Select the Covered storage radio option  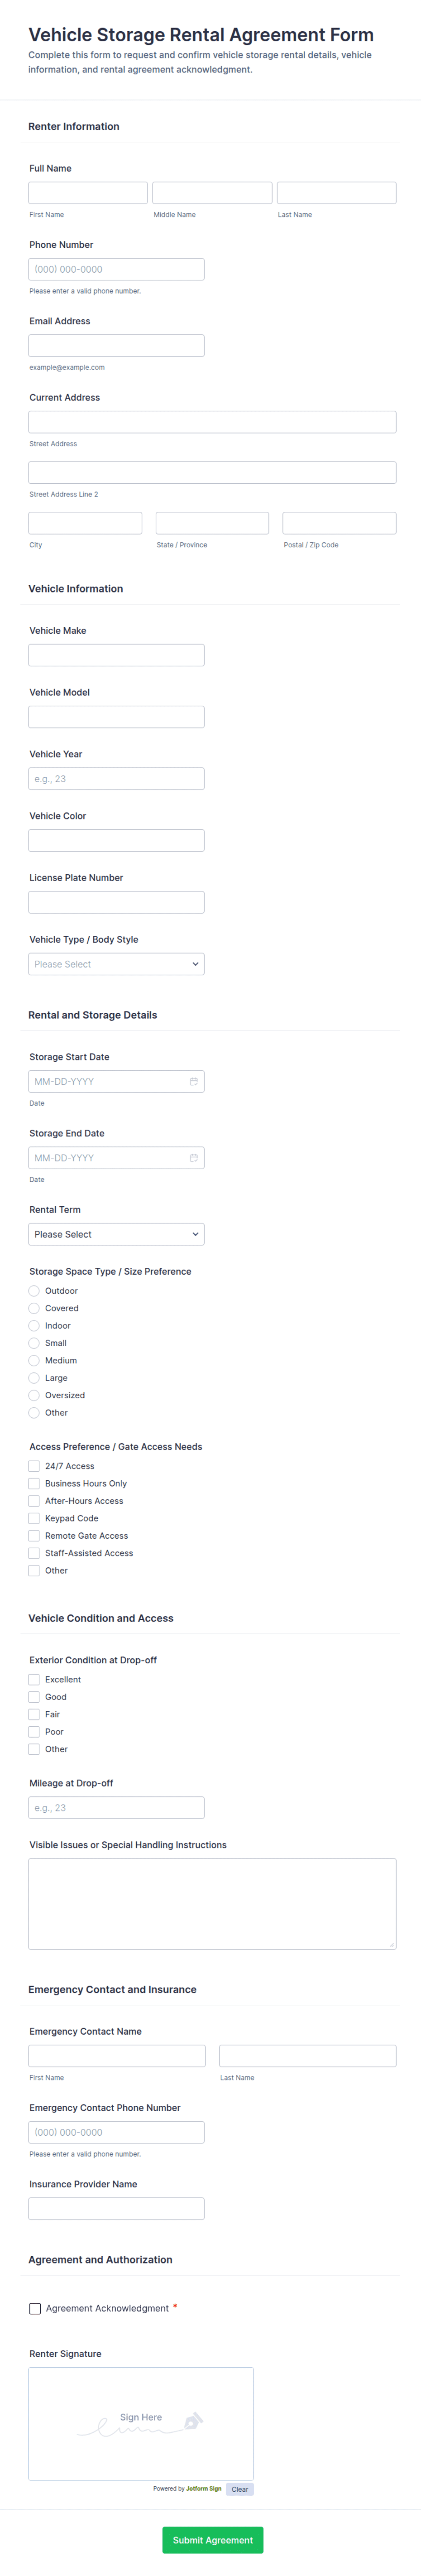pos(34,1308)
